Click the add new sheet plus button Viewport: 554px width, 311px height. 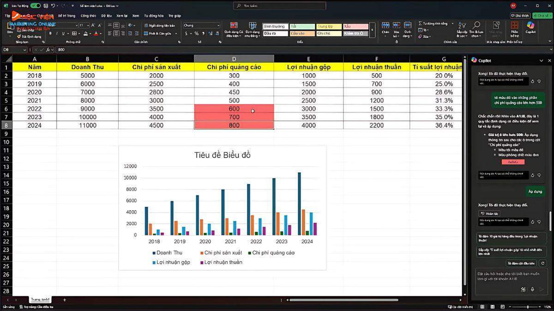click(64, 300)
